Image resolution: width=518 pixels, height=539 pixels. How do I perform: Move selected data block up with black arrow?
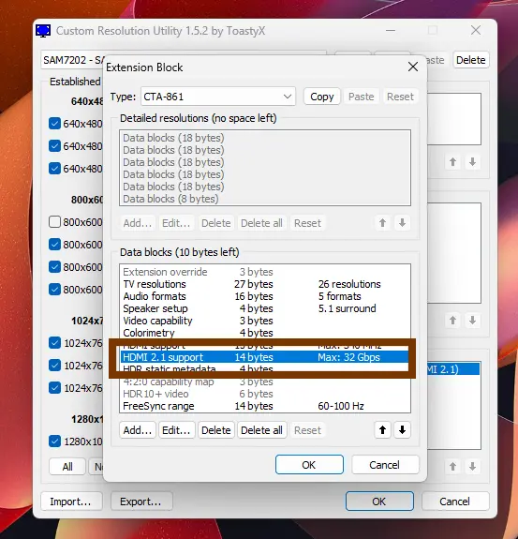pos(382,429)
